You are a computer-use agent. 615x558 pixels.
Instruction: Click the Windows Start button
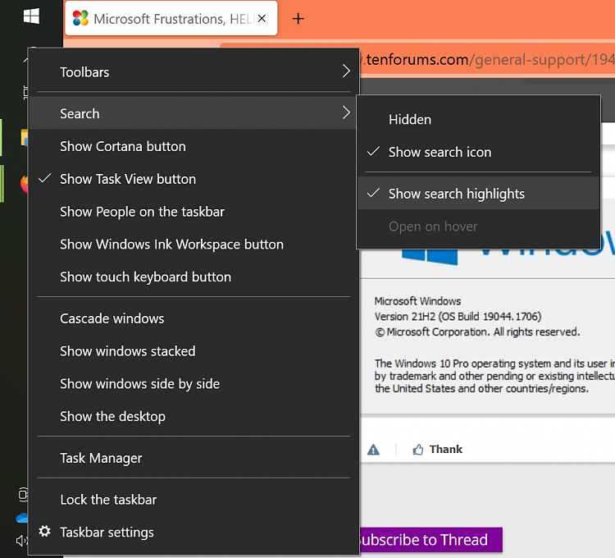(x=31, y=16)
